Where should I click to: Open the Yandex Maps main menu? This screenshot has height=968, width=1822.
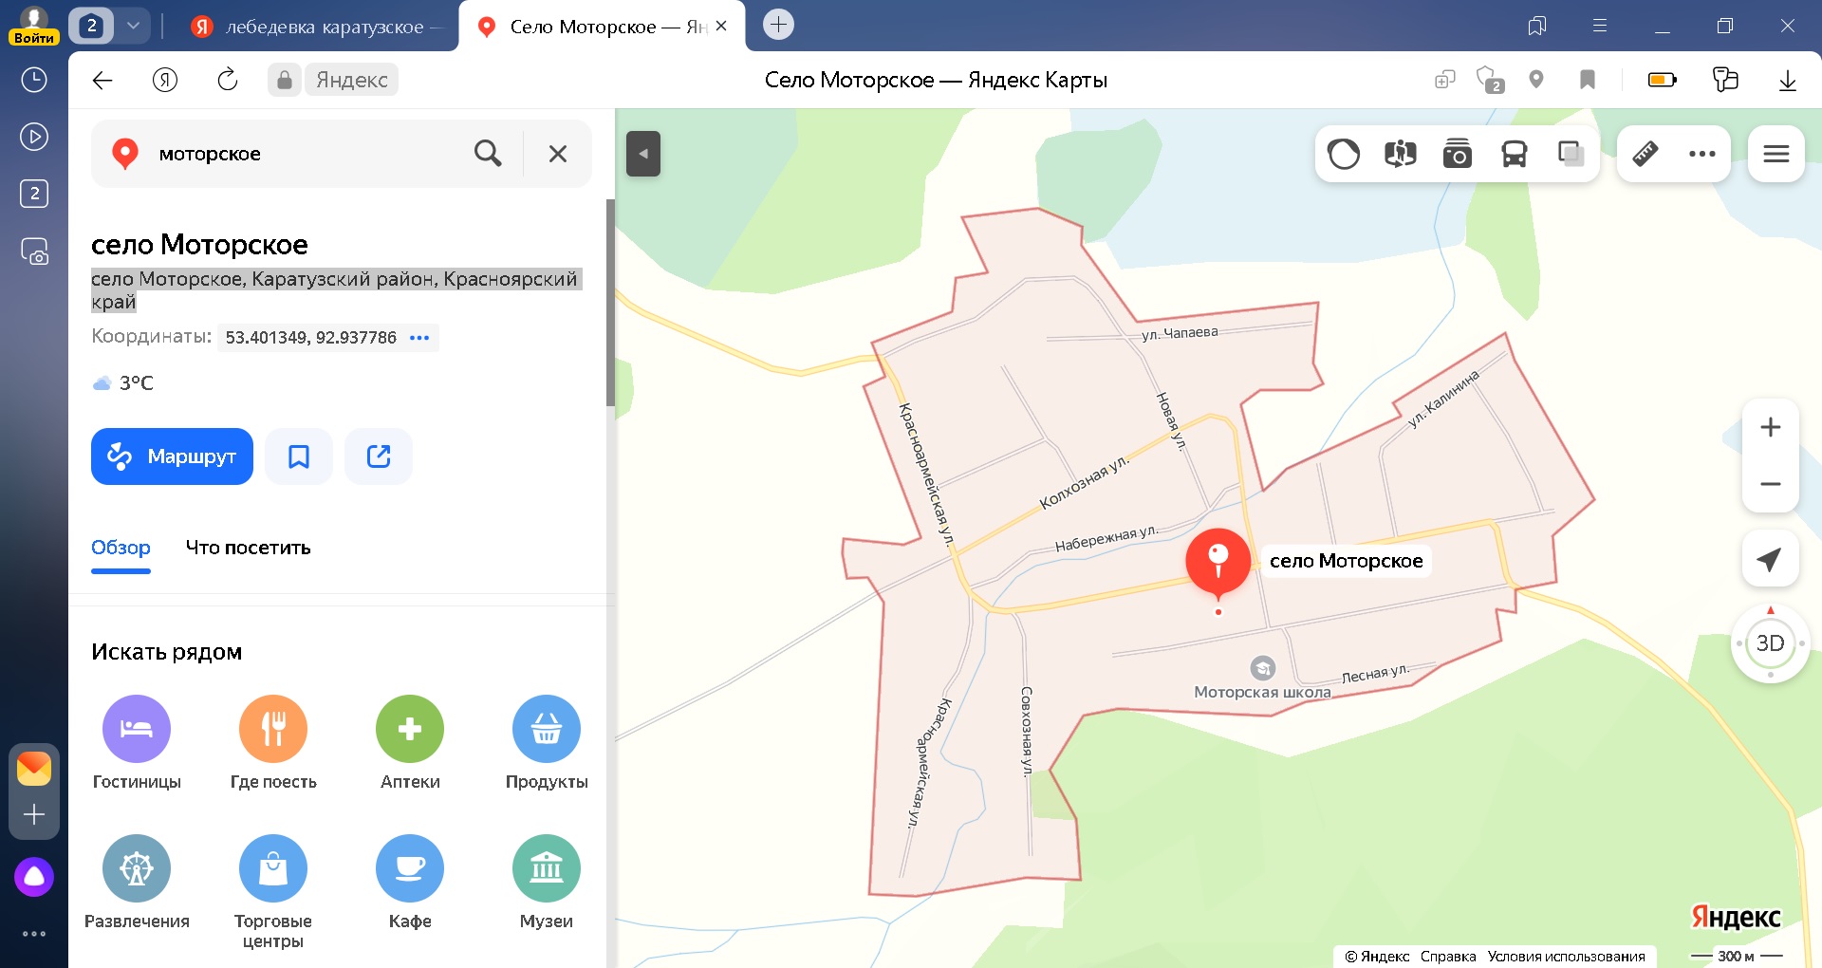click(1776, 154)
